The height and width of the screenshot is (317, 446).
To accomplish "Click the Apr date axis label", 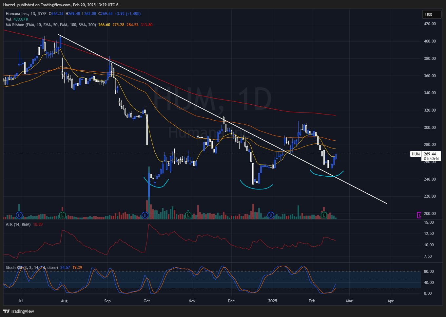I will pos(391,301).
